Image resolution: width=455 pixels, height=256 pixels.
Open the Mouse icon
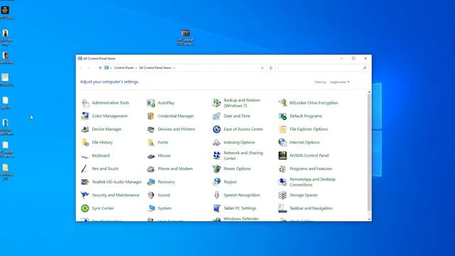(x=151, y=156)
